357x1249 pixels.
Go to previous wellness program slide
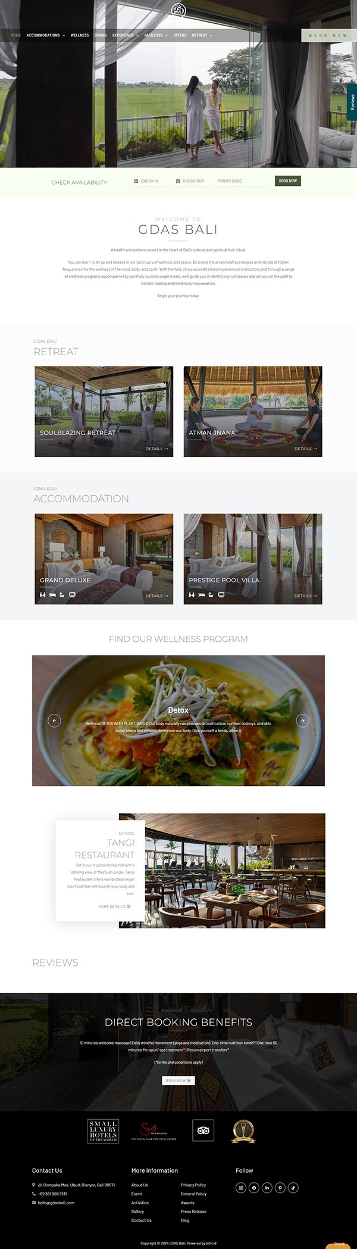(54, 720)
